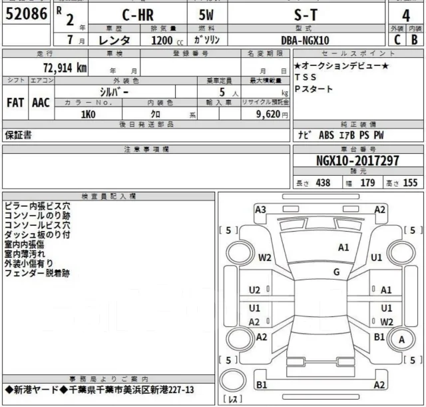This screenshot has height=407, width=426.
Task: Select recycle deposit 9,620円
Action: tap(272, 114)
